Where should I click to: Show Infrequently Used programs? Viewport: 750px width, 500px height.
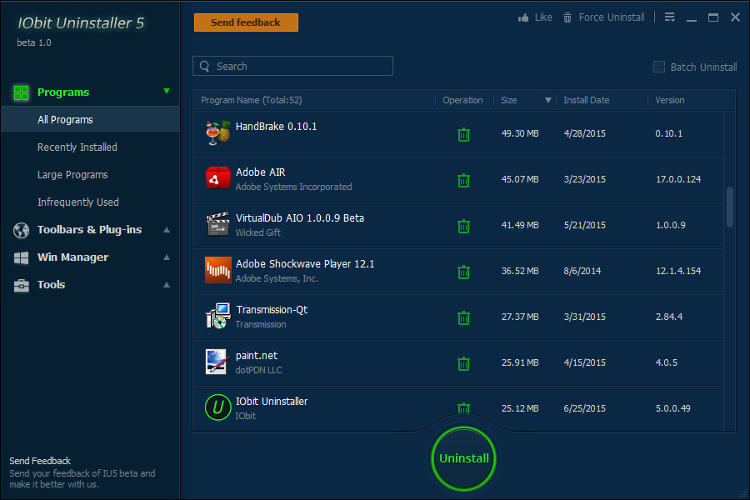coord(78,202)
